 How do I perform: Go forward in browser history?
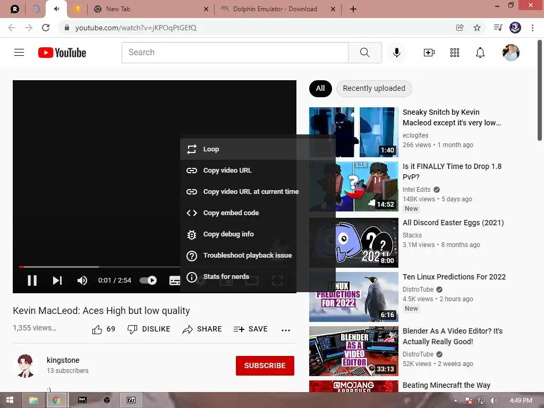point(29,28)
